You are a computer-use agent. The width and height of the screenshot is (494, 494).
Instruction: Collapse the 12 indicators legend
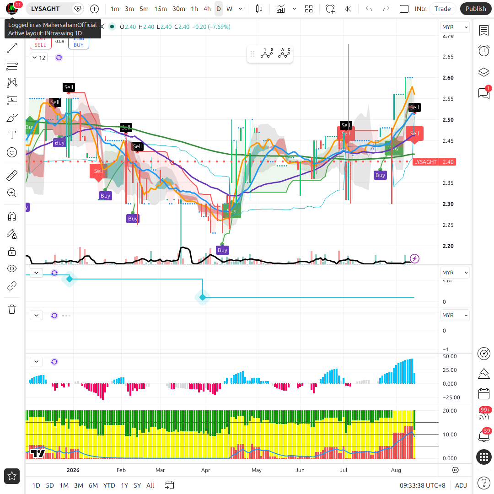pos(39,58)
